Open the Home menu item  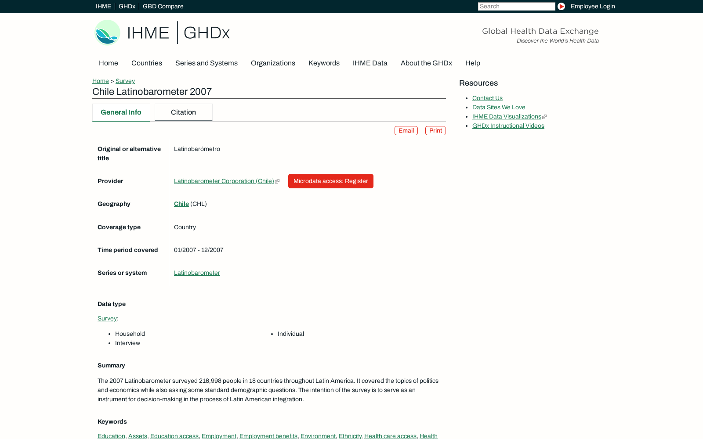click(x=109, y=63)
